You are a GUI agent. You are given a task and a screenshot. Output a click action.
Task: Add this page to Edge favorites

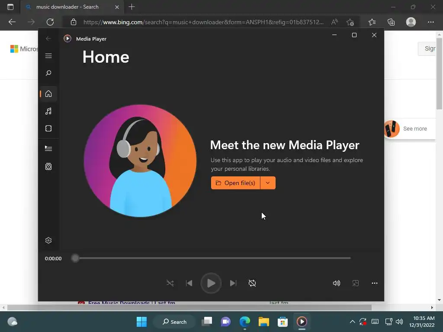350,22
